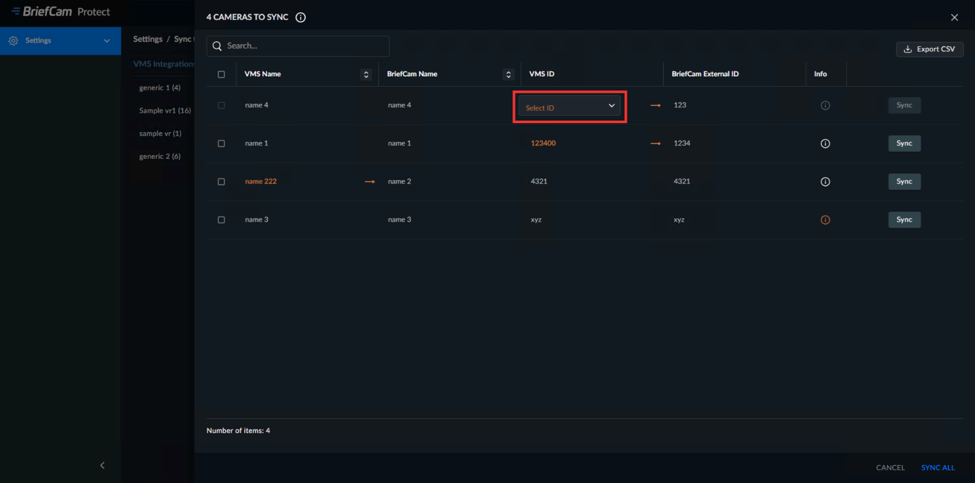This screenshot has height=483, width=975.
Task: Click the VMS Integrations heading
Action: [x=164, y=64]
